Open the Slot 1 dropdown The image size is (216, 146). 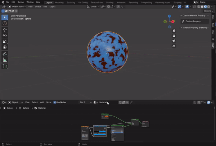(85, 102)
